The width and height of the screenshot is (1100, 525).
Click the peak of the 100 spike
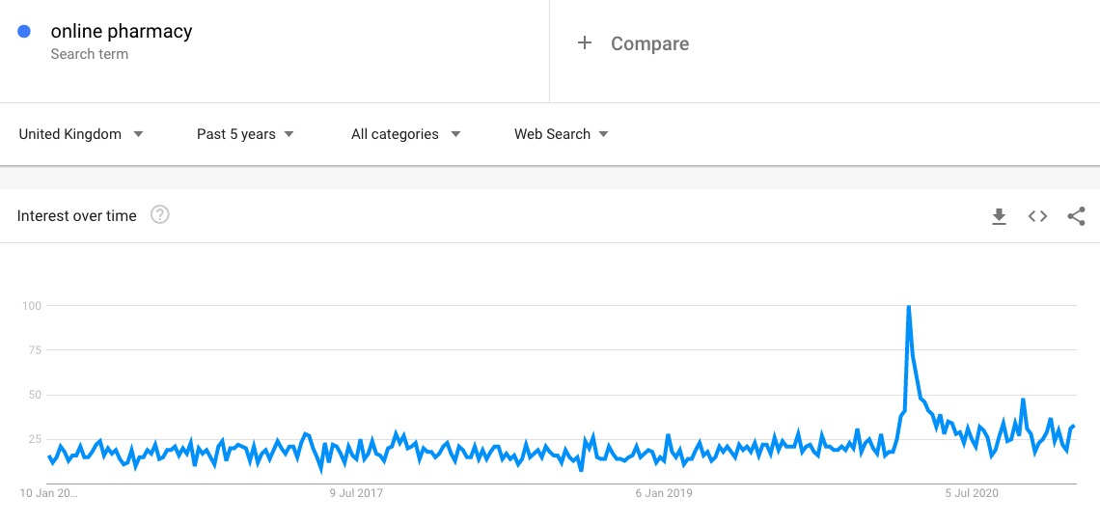(909, 307)
